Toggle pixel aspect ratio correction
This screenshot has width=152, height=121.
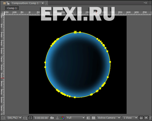[141, 118]
